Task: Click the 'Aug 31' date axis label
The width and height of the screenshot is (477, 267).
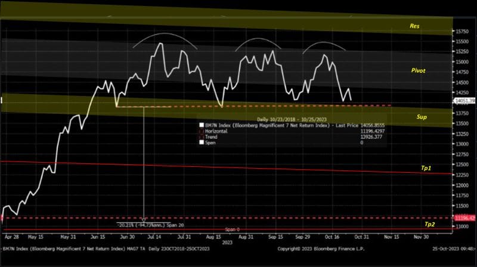Action: (x=246, y=237)
